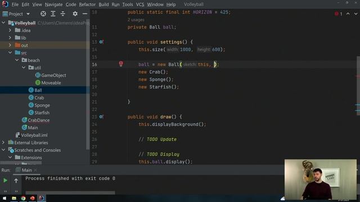Collapse Scratches and Consoles node
Viewport: 360px width, 202px height.
coord(3,150)
